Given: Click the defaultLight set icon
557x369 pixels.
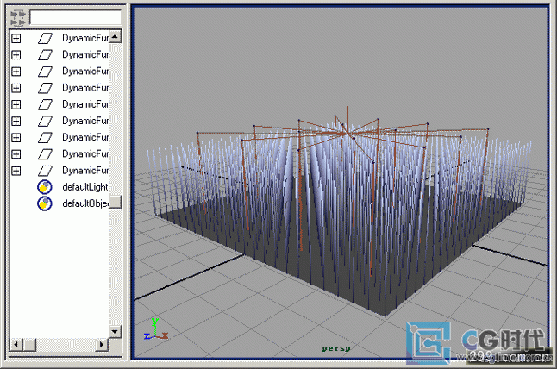Looking at the screenshot, I should [x=45, y=187].
